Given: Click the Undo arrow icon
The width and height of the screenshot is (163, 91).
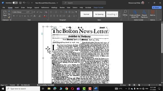Looking at the screenshot, I should 24,3.
